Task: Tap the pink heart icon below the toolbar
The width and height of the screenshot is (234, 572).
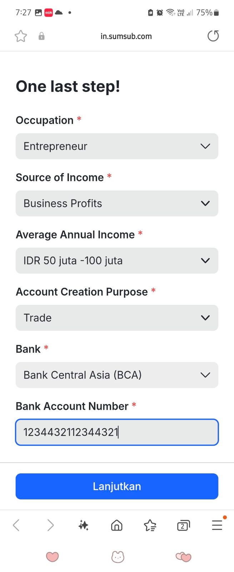Action: pyautogui.click(x=53, y=557)
